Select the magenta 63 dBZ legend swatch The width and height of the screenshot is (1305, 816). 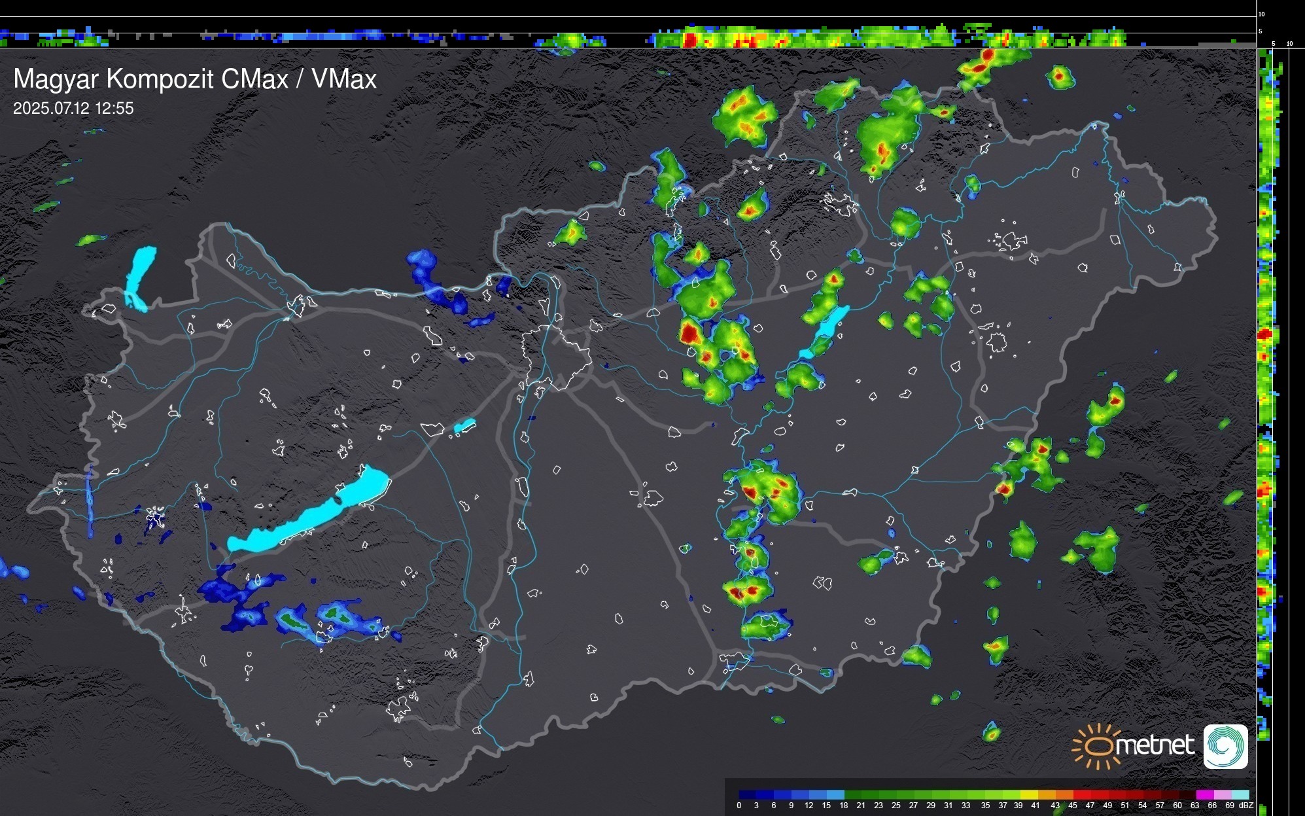pyautogui.click(x=1204, y=794)
